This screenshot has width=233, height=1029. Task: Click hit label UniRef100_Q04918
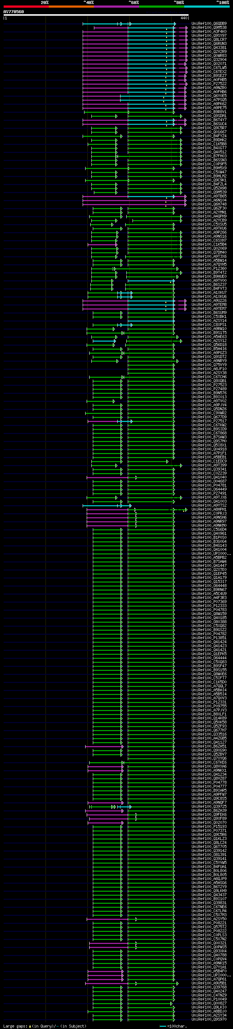[209, 449]
